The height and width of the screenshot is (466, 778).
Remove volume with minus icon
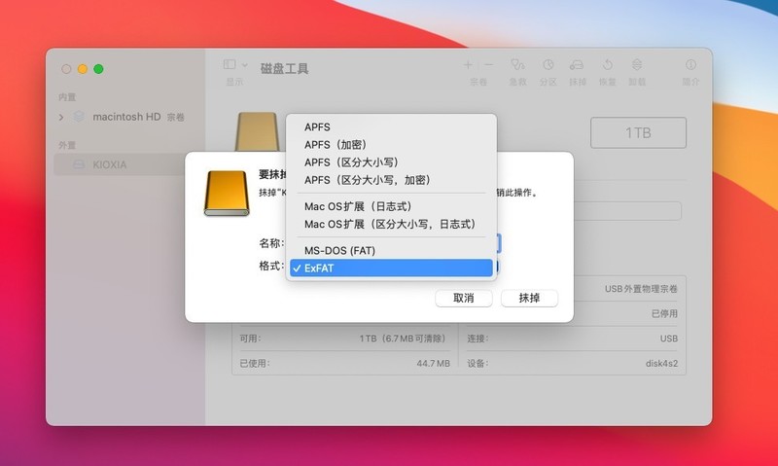coord(489,65)
